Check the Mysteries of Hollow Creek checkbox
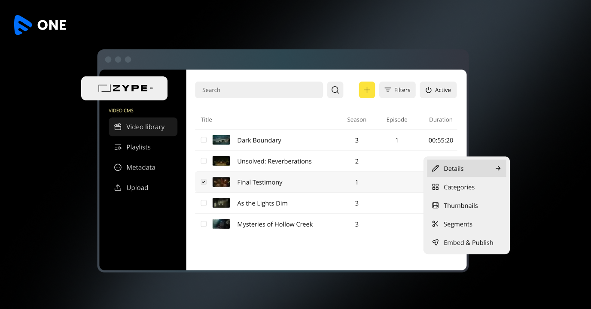Viewport: 591px width, 309px height. (204, 224)
